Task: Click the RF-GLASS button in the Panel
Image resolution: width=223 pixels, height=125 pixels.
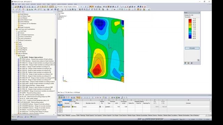Action: pos(192,48)
